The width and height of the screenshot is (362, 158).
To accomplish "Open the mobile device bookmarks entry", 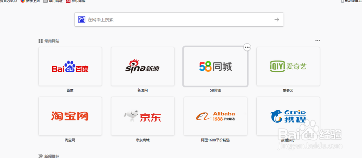I will 352,1.
